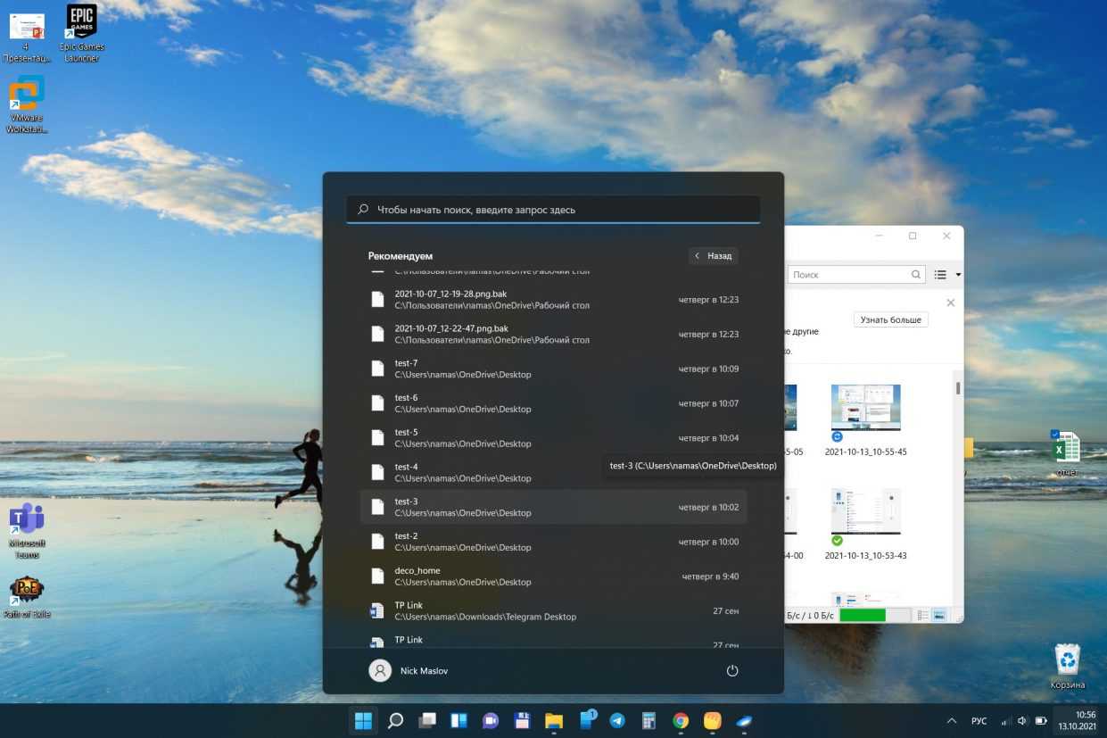Open the Task View taskbar icon
1107x738 pixels.
tap(427, 720)
